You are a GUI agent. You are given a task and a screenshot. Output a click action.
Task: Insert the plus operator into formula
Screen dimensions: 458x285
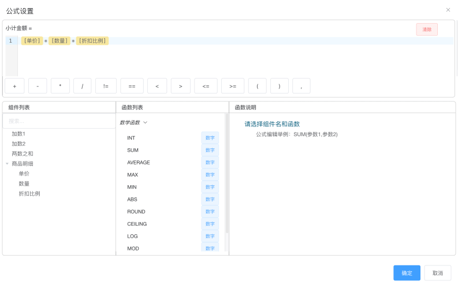[14, 86]
